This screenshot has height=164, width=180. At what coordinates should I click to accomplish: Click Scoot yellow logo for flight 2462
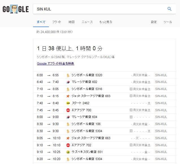pyautogui.click(x=68, y=103)
